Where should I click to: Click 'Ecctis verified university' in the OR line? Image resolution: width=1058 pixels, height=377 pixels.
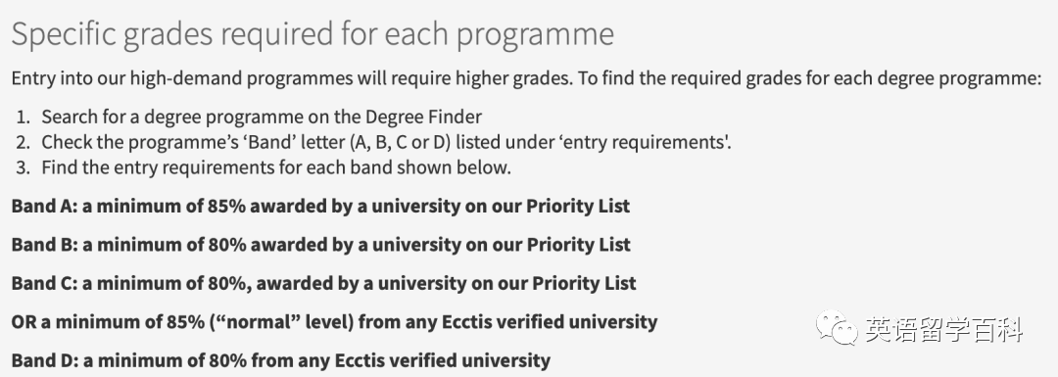550,322
